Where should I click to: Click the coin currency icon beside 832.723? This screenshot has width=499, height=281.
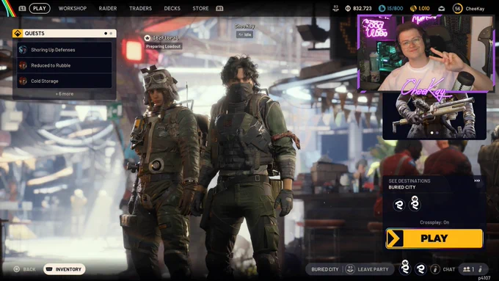[348, 8]
